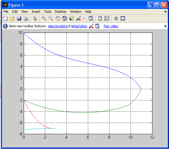Toggle the Edit Plot arrow tool

pyautogui.click(x=35, y=19)
